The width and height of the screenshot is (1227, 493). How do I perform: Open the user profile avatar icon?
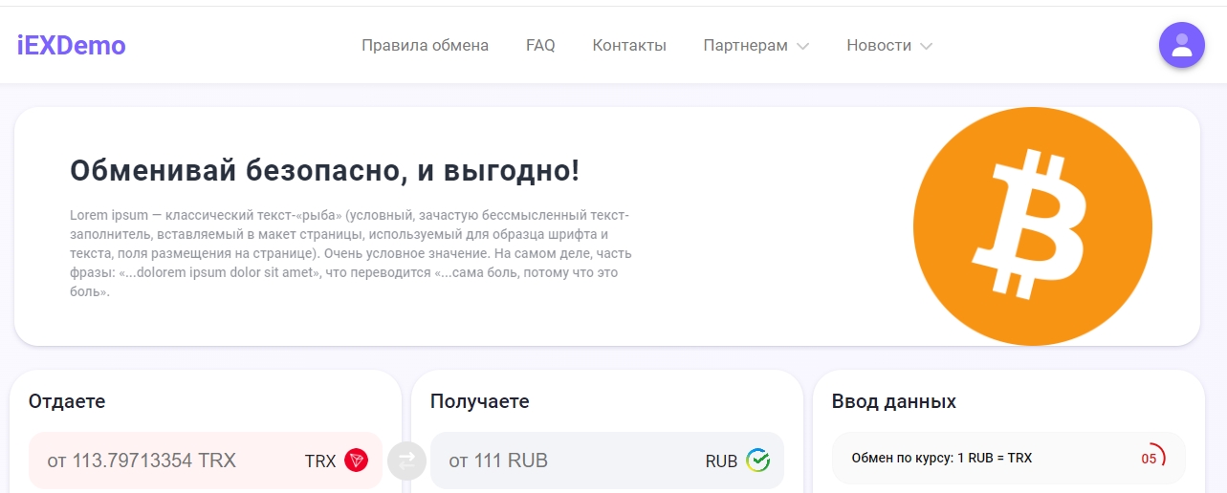tap(1181, 45)
